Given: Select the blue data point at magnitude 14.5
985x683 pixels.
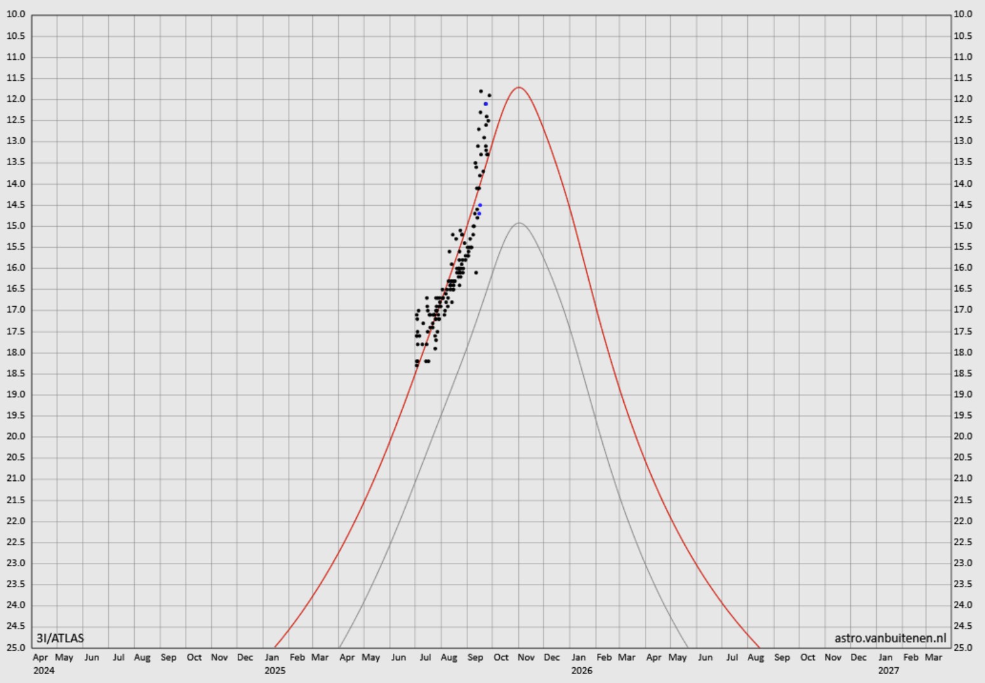Looking at the screenshot, I should 480,205.
